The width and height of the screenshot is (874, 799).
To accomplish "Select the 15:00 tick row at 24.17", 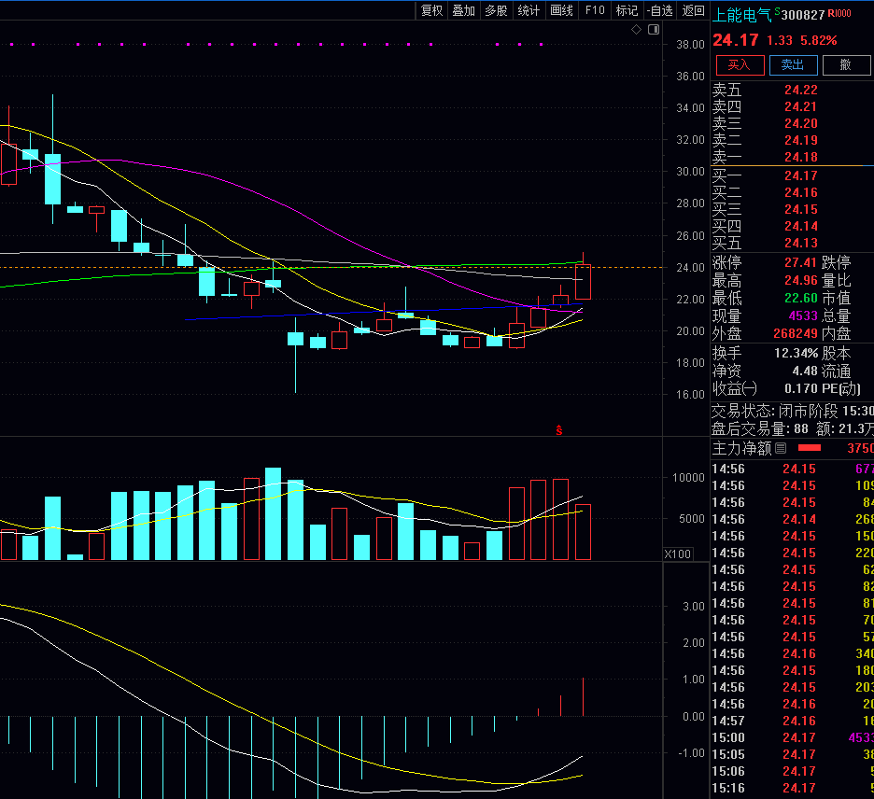I will pyautogui.click(x=792, y=737).
